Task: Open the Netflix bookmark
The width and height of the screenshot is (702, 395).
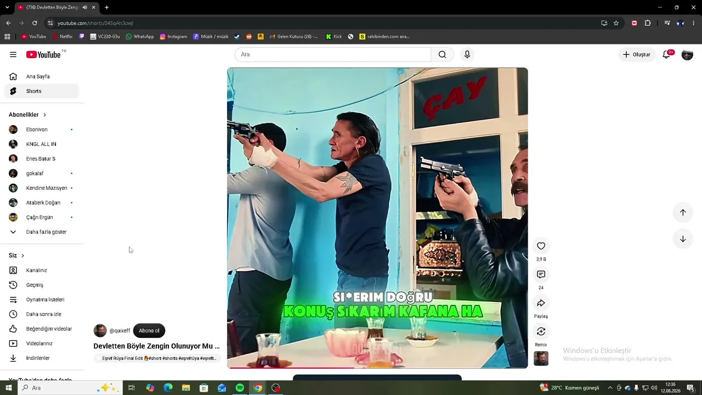Action: [63, 37]
